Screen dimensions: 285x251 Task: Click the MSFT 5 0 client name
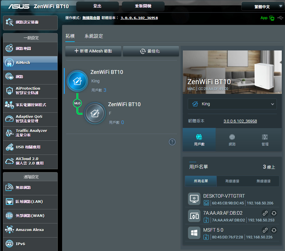click(213, 230)
